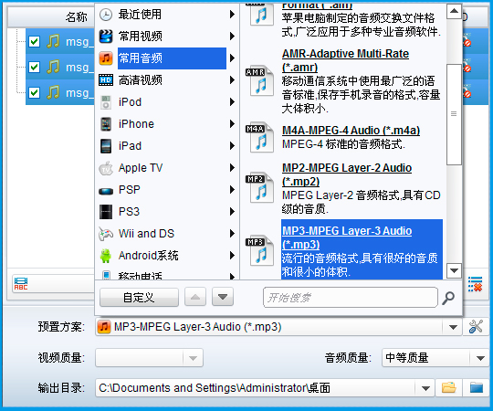Click the 名称 column header
The width and height of the screenshot is (493, 411).
(x=77, y=16)
